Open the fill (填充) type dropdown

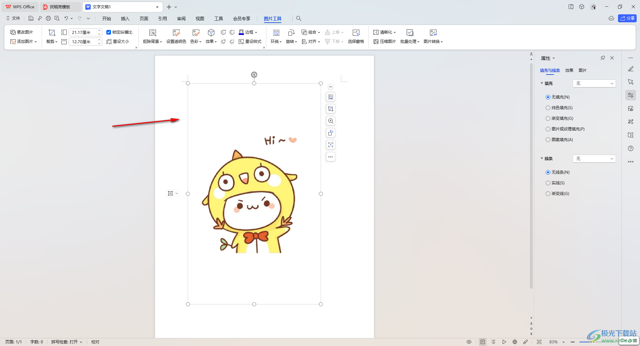(x=594, y=84)
